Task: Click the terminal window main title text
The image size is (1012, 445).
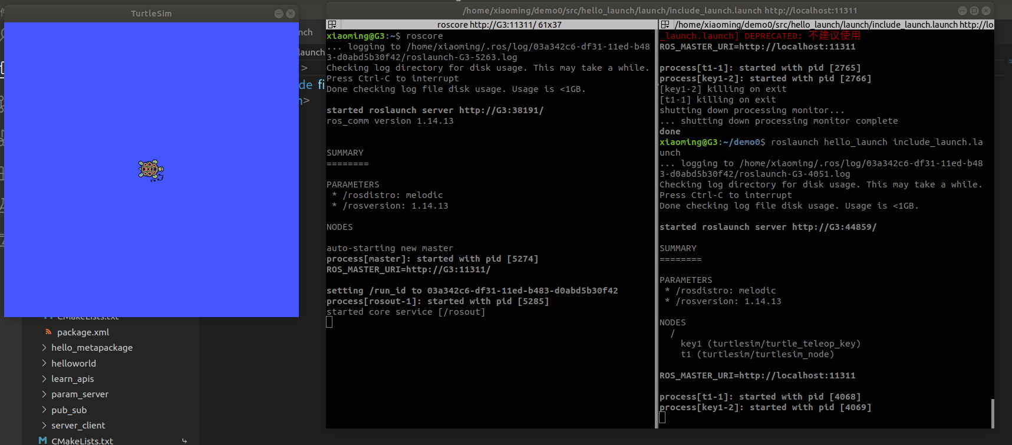Action: pyautogui.click(x=660, y=11)
